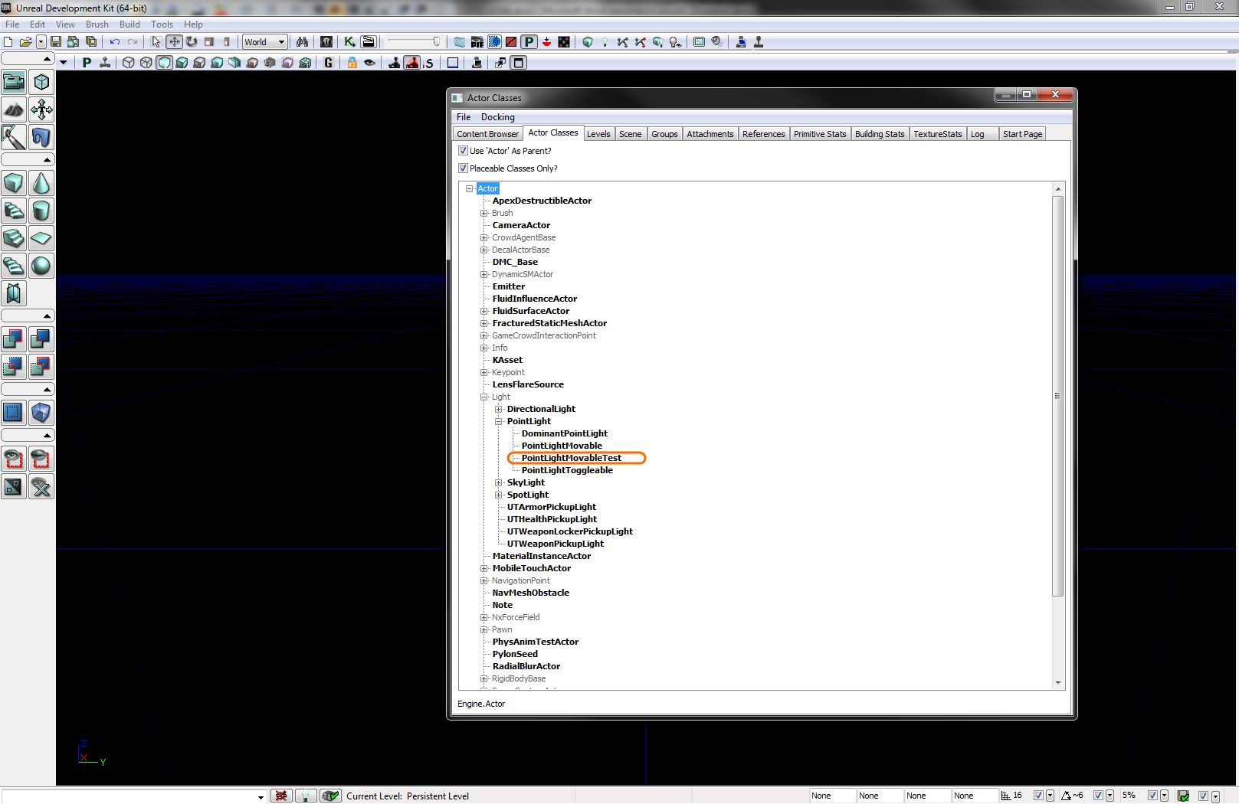Open the binoculars search actors tool
Image resolution: width=1239 pixels, height=804 pixels.
(302, 42)
